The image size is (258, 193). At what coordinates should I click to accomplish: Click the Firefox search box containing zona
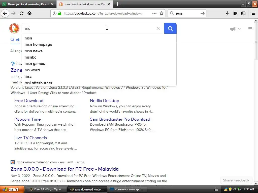click(x=187, y=13)
